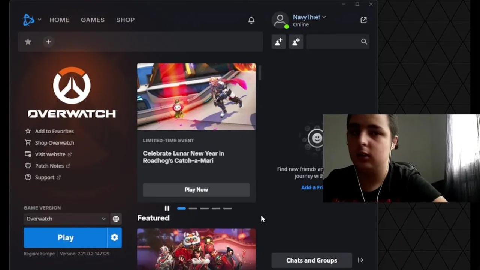Viewport: 480px width, 270px height.
Task: Click 'Celebrate Lunar New Year' headline text
Action: coord(184,157)
